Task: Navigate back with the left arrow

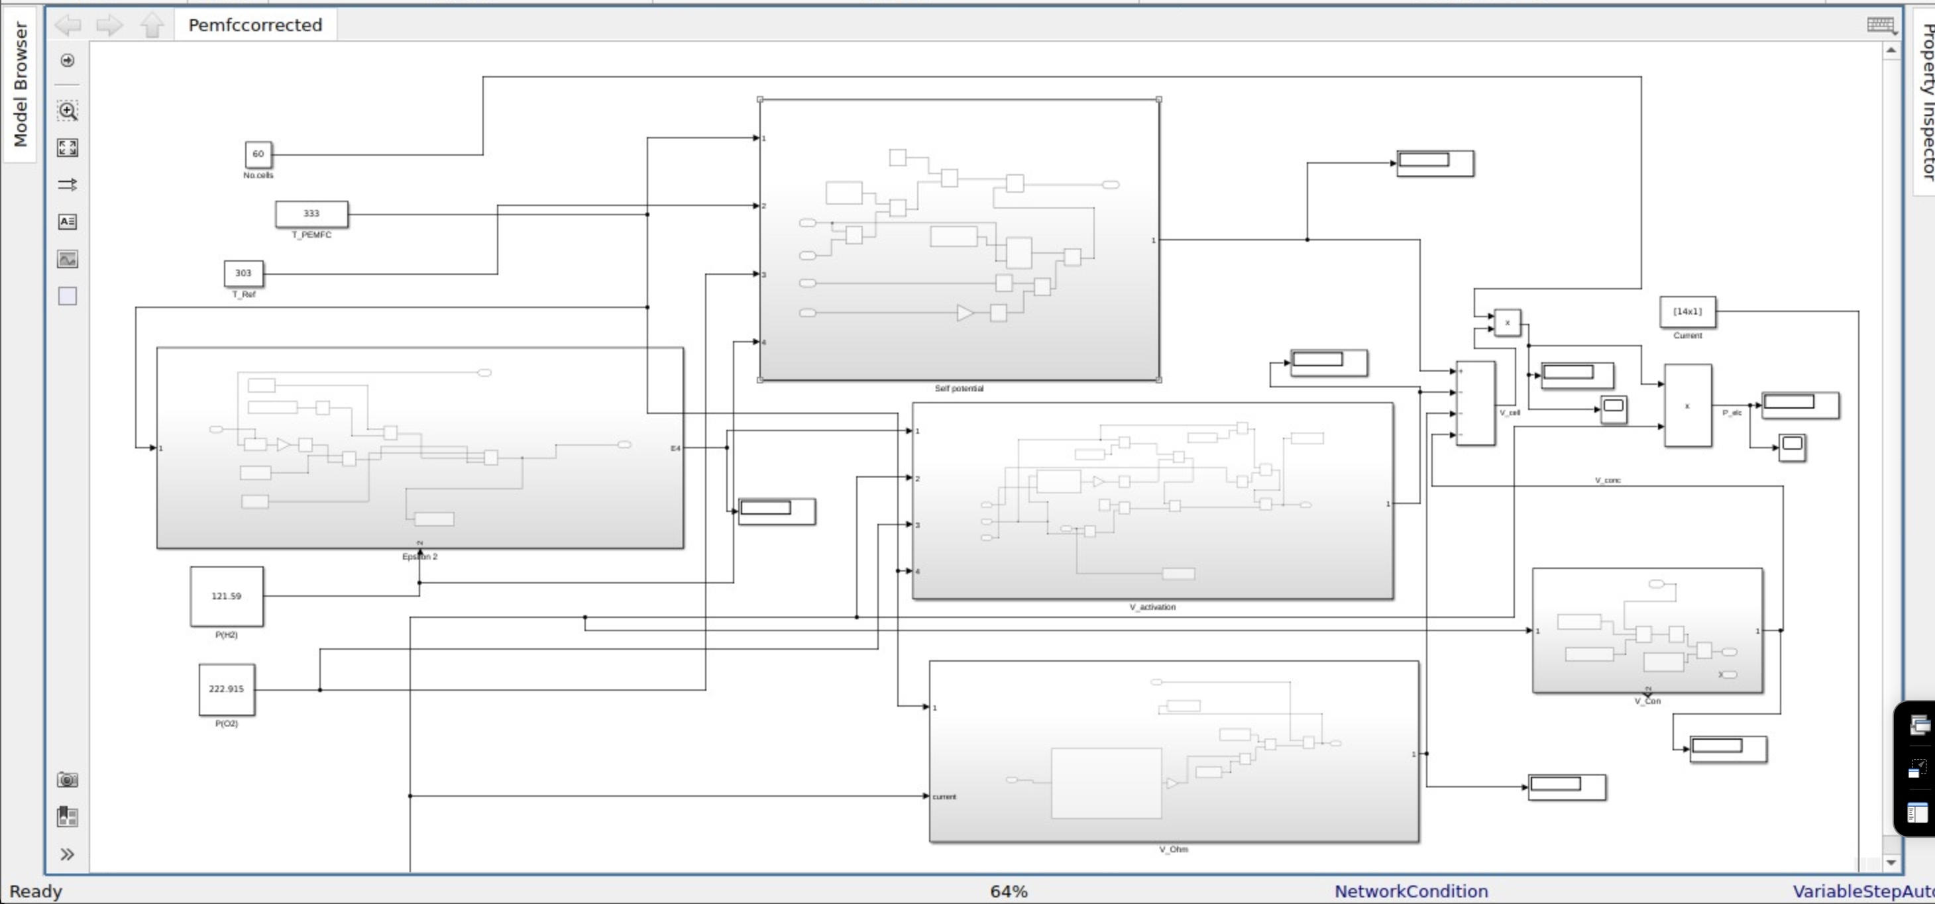Action: [68, 25]
